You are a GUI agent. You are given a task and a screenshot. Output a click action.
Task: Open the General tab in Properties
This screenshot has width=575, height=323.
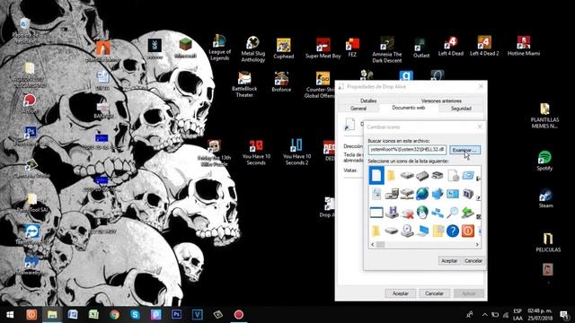tap(358, 109)
